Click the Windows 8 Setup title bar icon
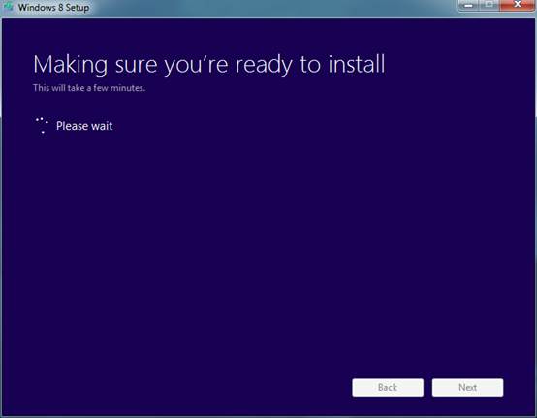Viewport: 537px width, 418px height. [8, 7]
